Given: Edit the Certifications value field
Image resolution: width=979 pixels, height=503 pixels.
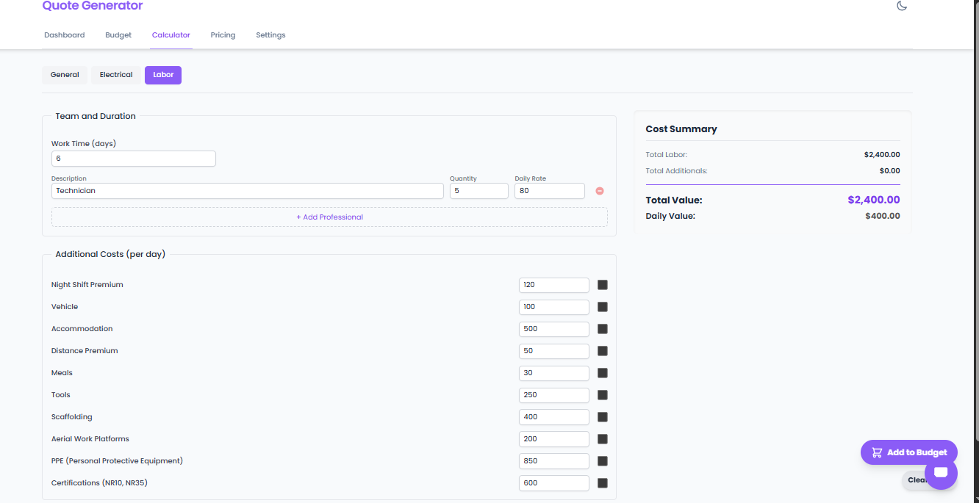Looking at the screenshot, I should click(x=554, y=483).
